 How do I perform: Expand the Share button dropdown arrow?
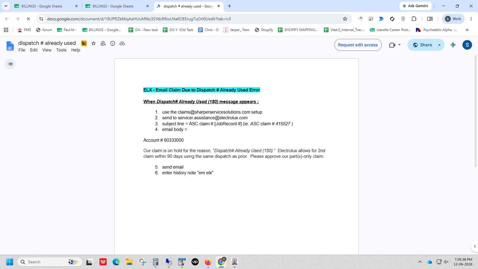439,45
